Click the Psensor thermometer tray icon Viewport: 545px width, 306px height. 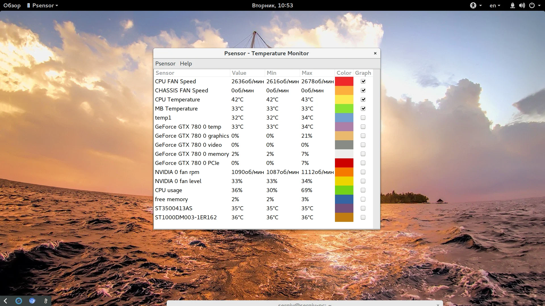46,301
